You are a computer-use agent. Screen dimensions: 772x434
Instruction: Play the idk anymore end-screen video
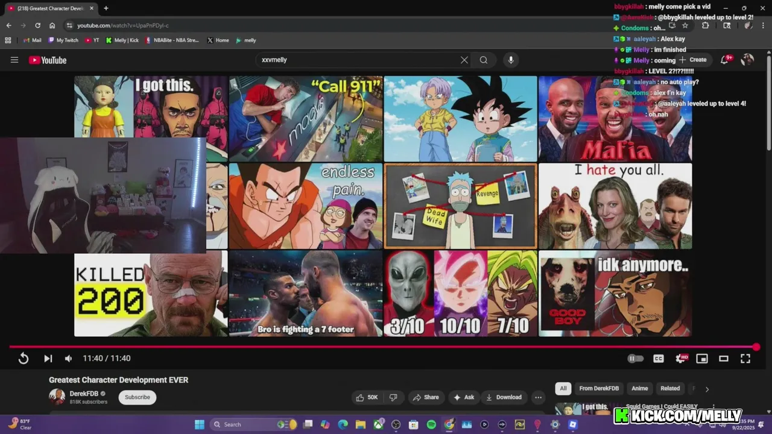coord(615,294)
